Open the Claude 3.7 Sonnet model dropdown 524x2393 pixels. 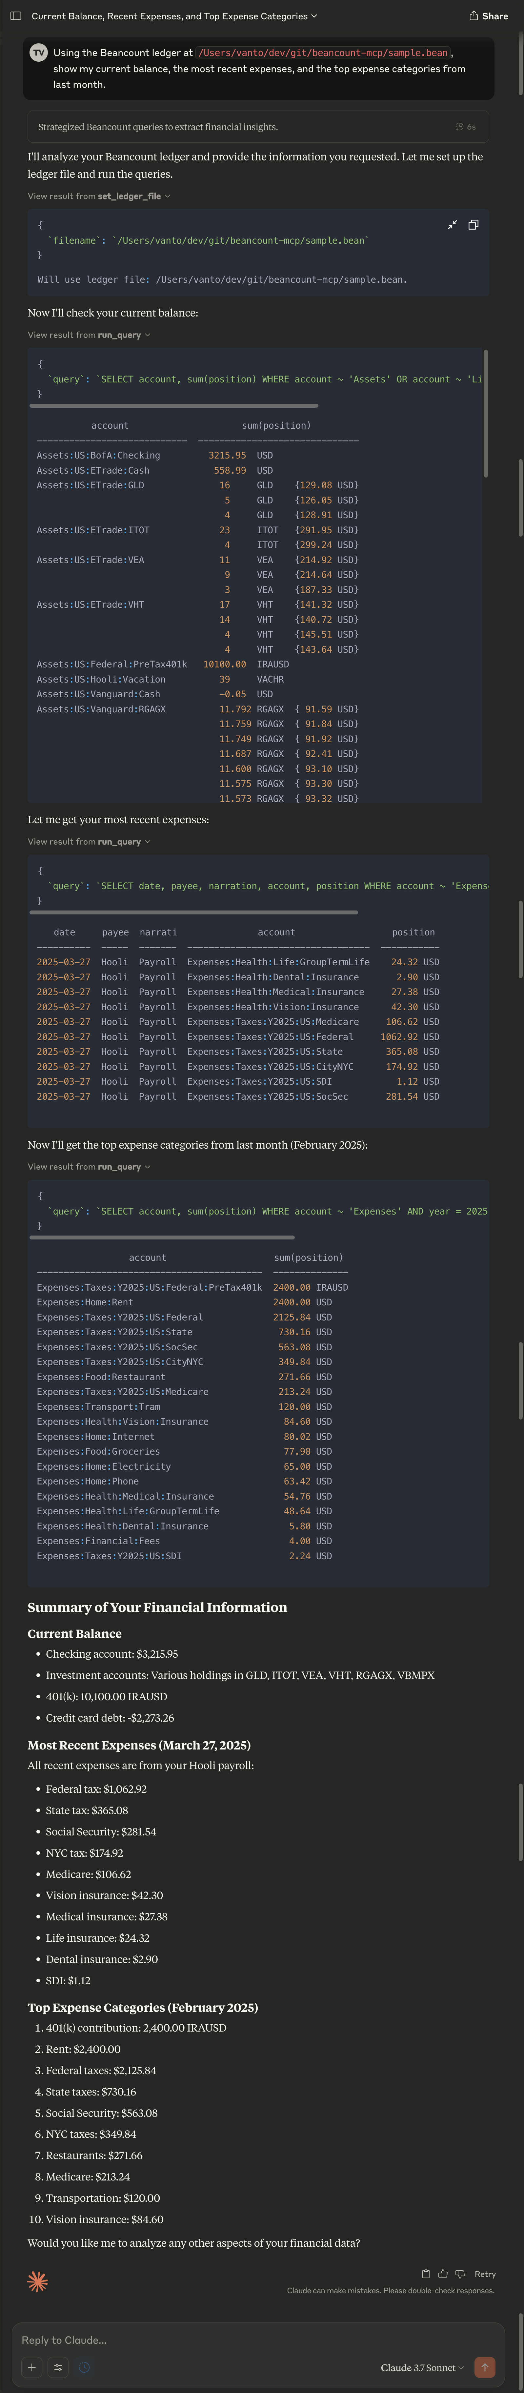point(422,2368)
